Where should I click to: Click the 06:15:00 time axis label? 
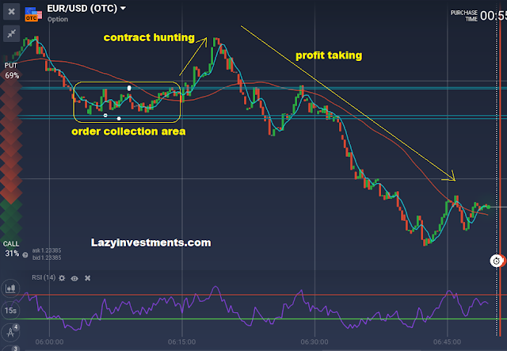tap(181, 341)
